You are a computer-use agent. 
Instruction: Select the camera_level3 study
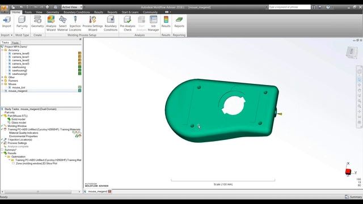coord(20,63)
